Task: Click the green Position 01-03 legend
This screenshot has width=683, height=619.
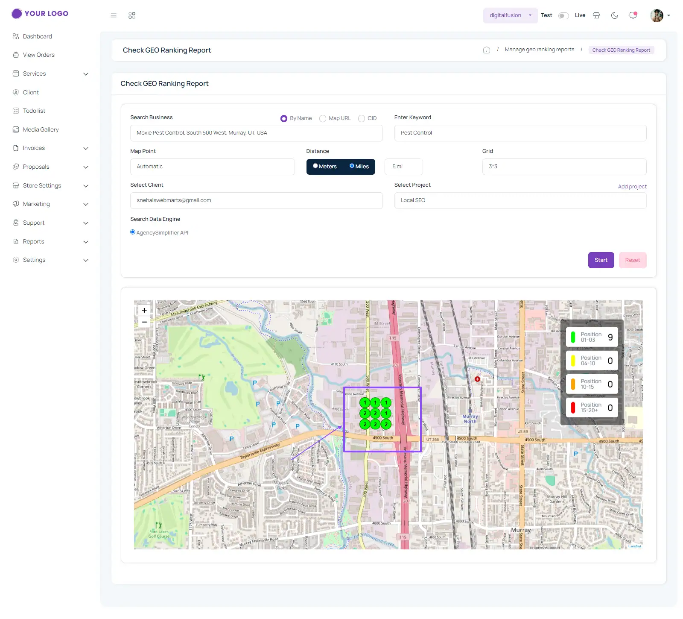Action: tap(592, 337)
